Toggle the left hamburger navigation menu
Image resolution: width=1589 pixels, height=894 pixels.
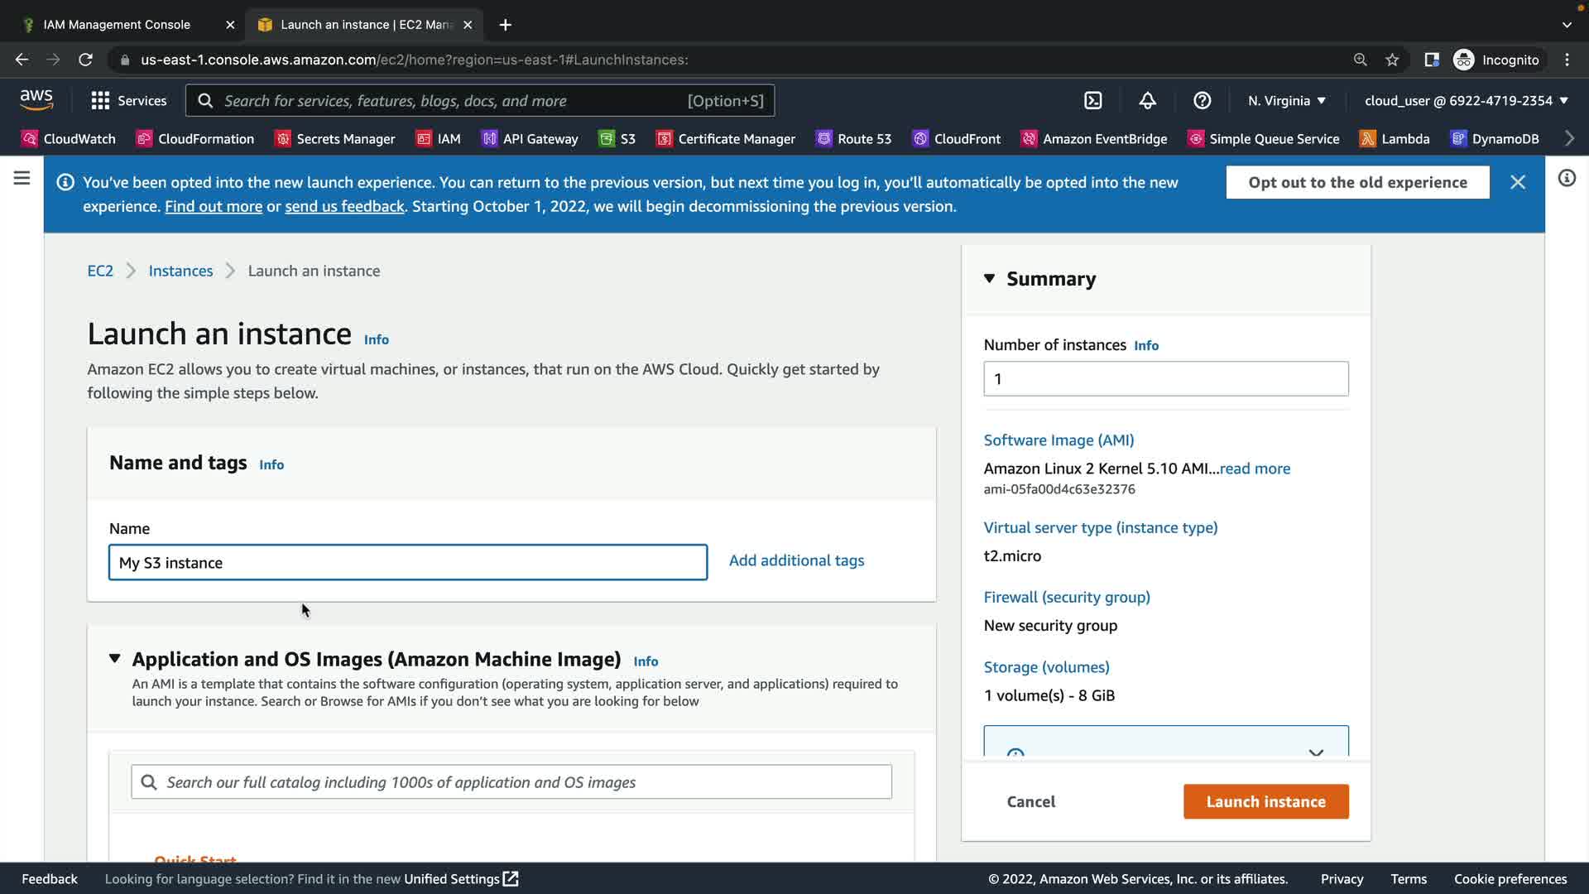coord(22,178)
